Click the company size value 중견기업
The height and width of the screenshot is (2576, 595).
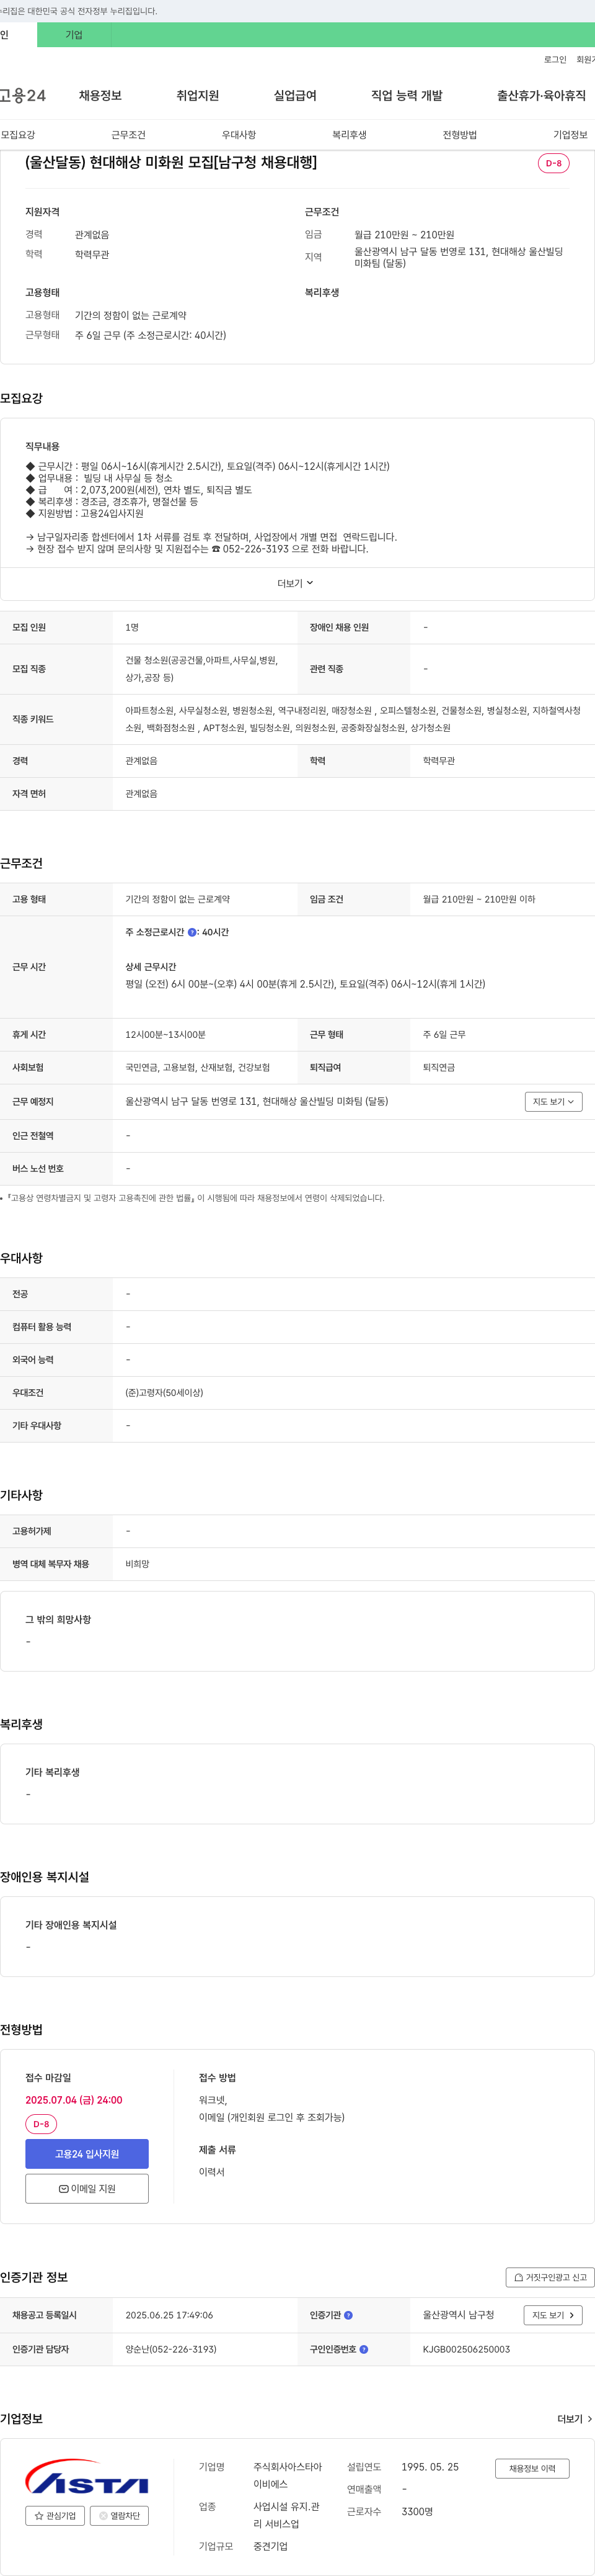271,2546
